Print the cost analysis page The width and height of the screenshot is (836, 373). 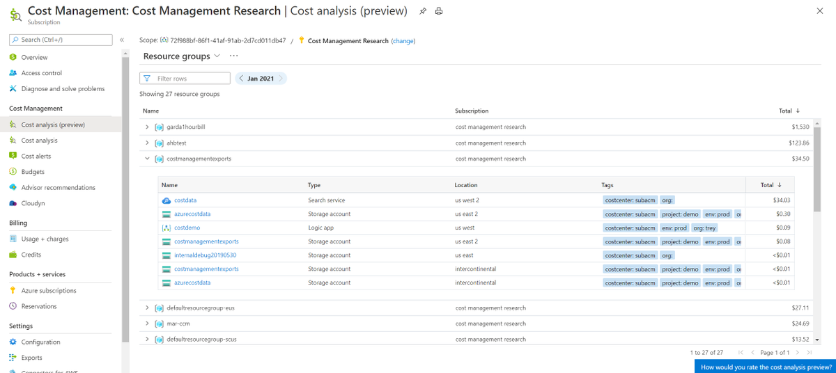point(439,11)
